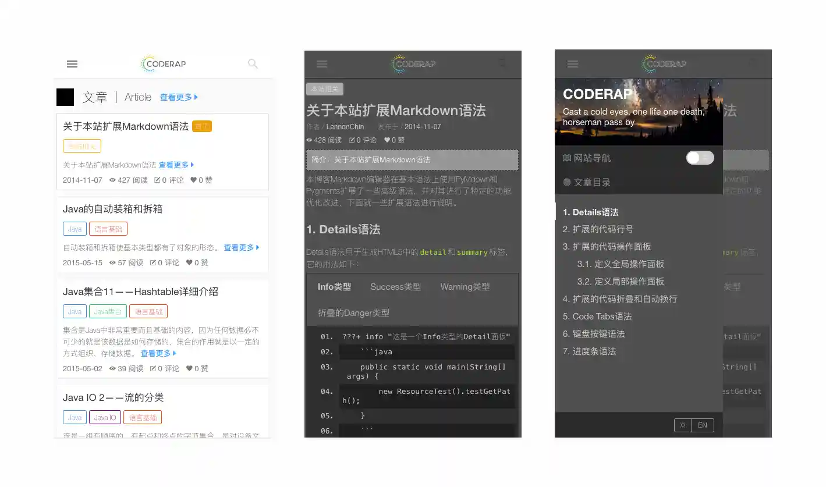Click the black square icon beside 文章 heading

(65, 97)
